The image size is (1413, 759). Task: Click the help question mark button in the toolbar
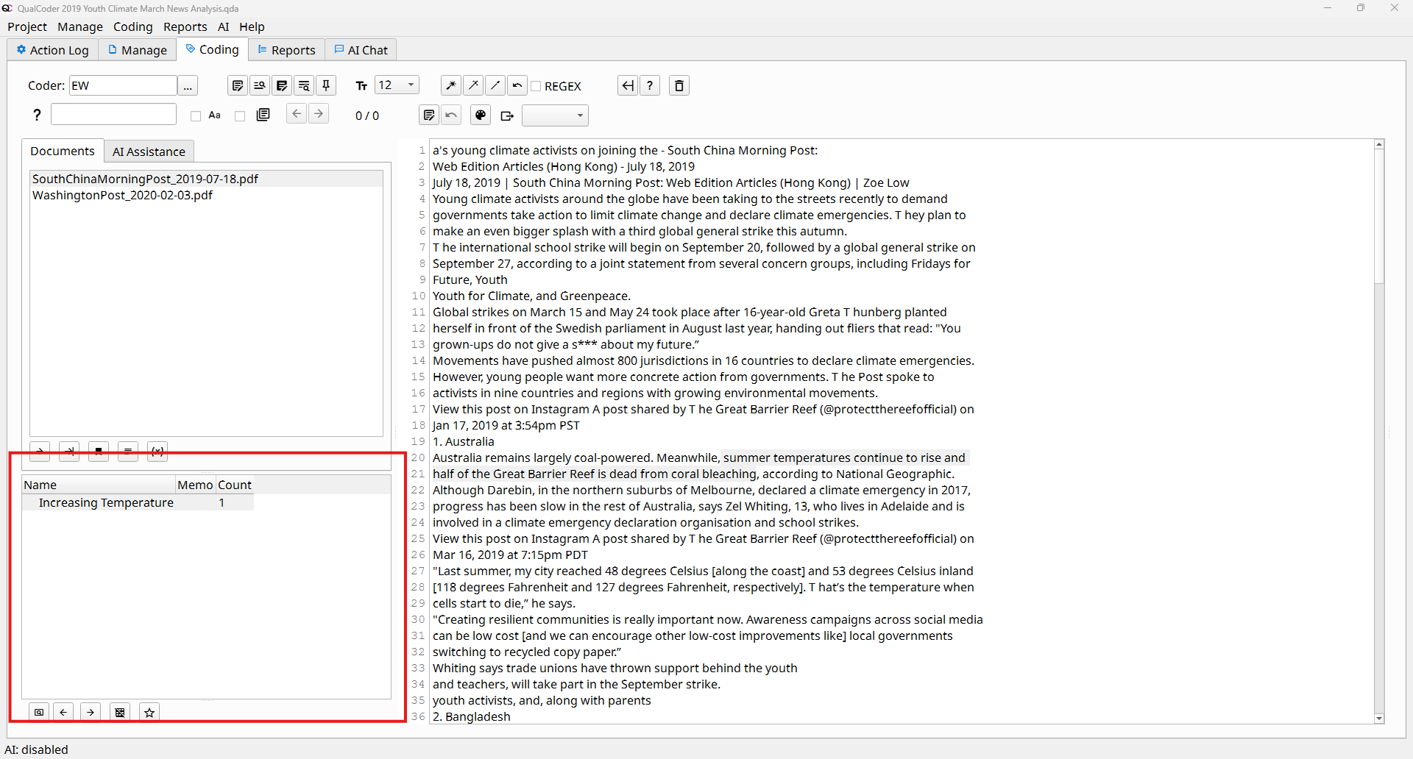(x=650, y=86)
